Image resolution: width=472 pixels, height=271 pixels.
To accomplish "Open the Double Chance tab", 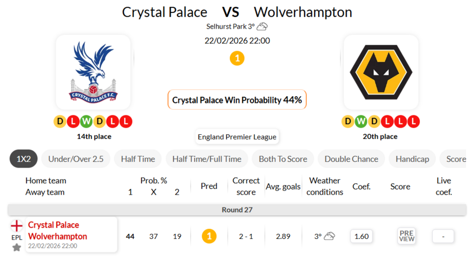I will coord(351,159).
